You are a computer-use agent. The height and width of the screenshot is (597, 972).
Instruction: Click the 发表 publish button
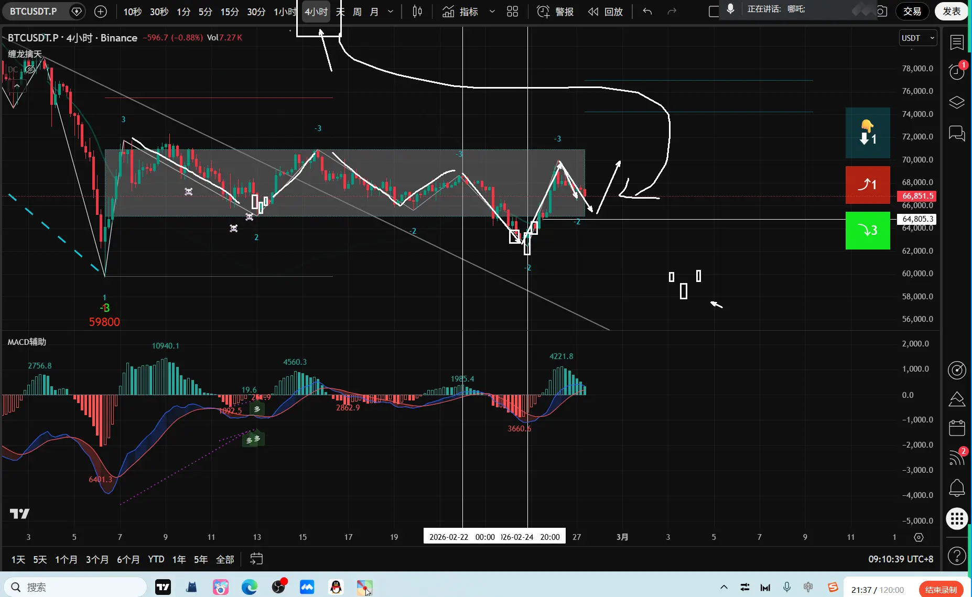pyautogui.click(x=952, y=12)
